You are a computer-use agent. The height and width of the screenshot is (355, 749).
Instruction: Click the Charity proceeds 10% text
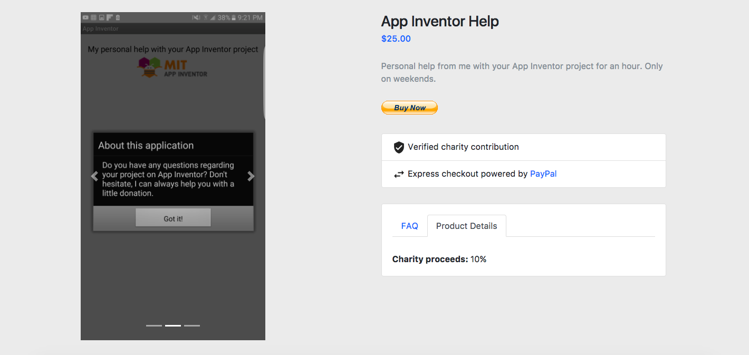439,259
